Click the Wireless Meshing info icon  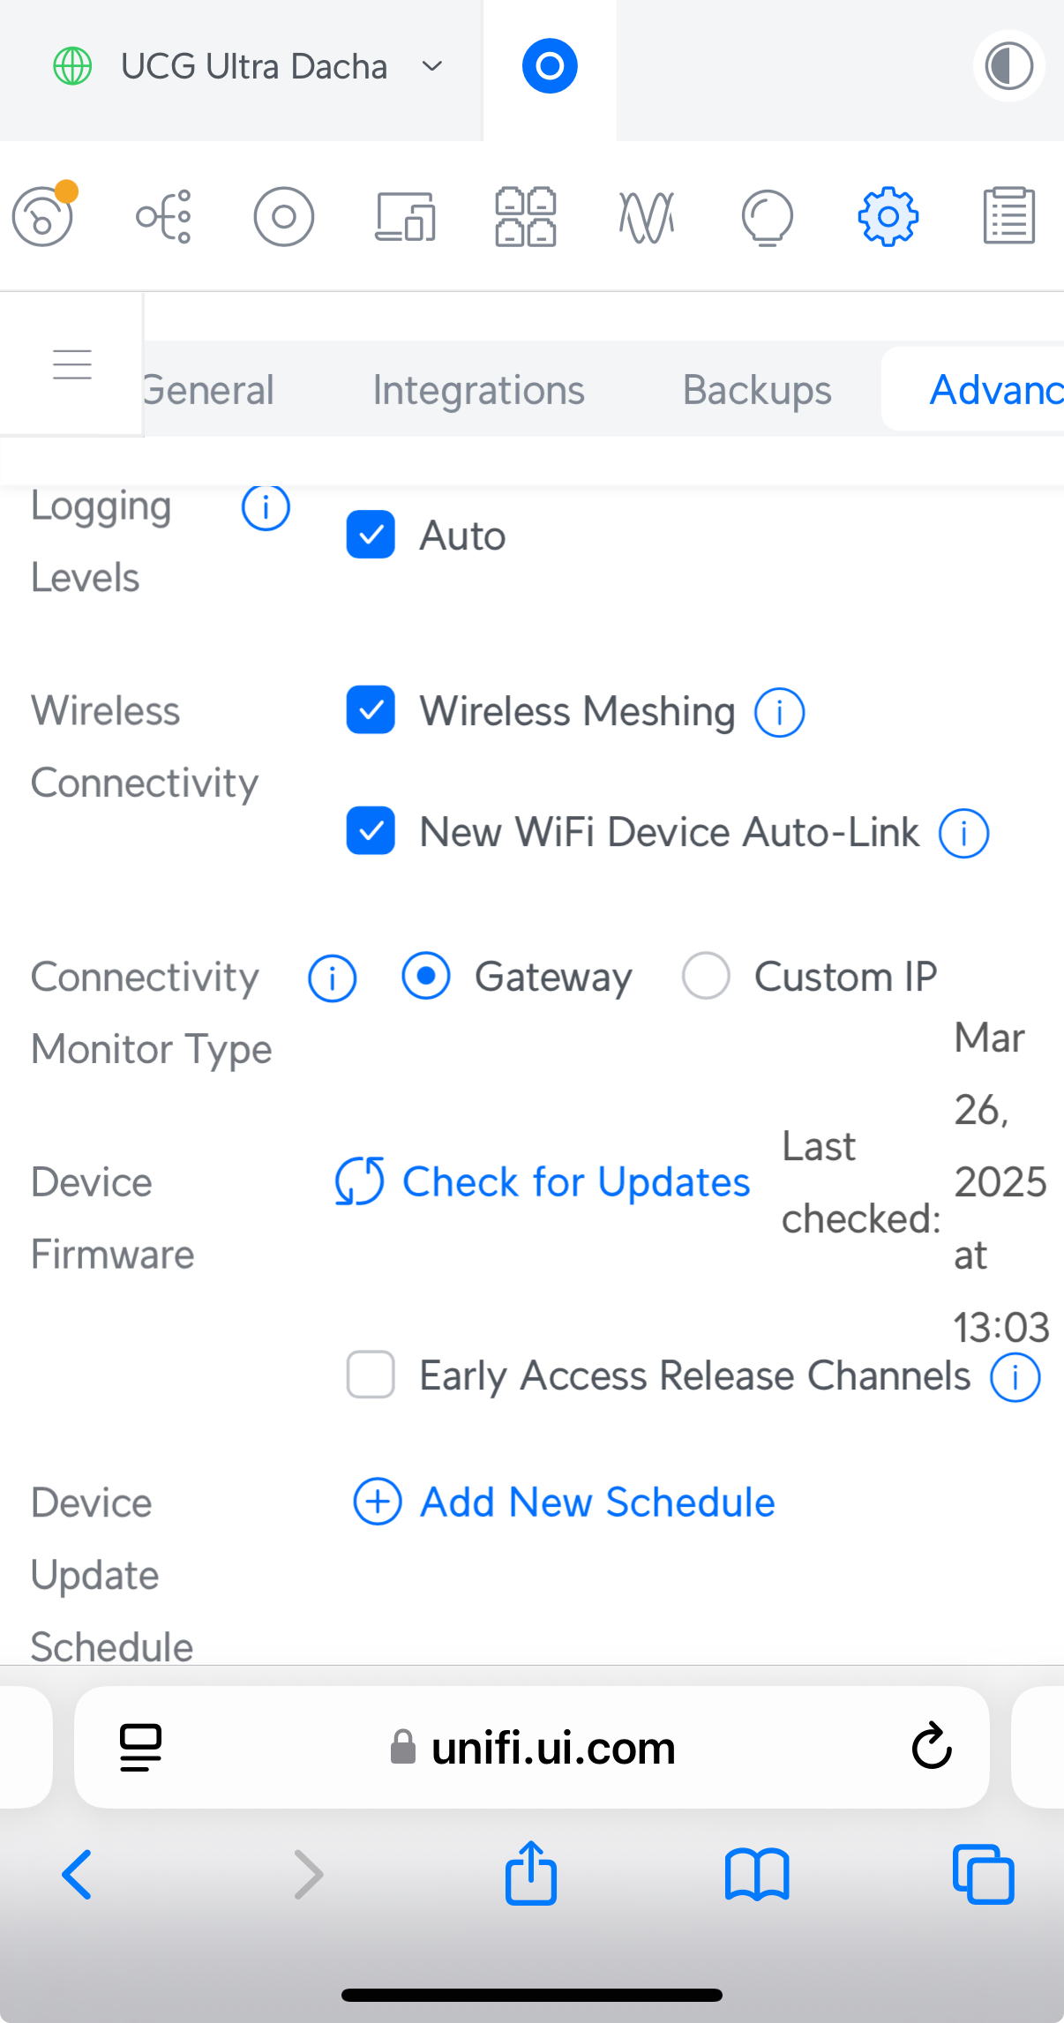click(779, 712)
